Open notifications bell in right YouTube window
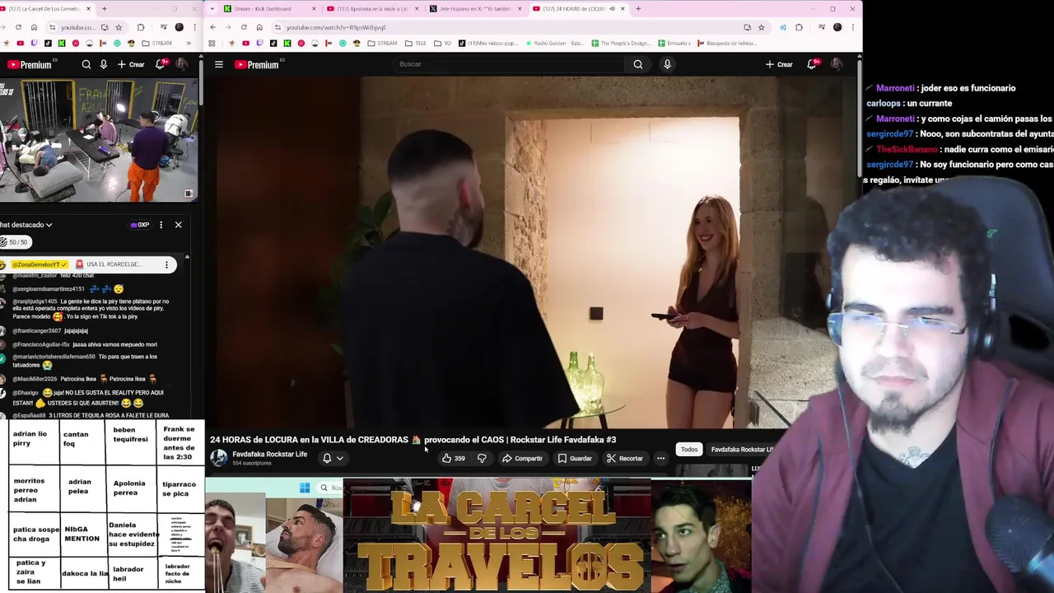 812,64
